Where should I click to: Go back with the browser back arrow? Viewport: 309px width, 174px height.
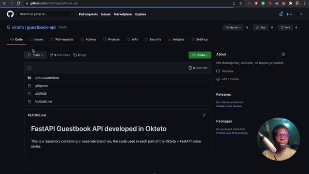click(4, 3)
